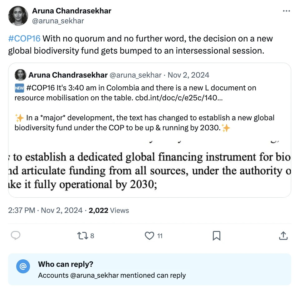
Task: Click the small avatar in the quoted tweet
Action: pos(20,75)
